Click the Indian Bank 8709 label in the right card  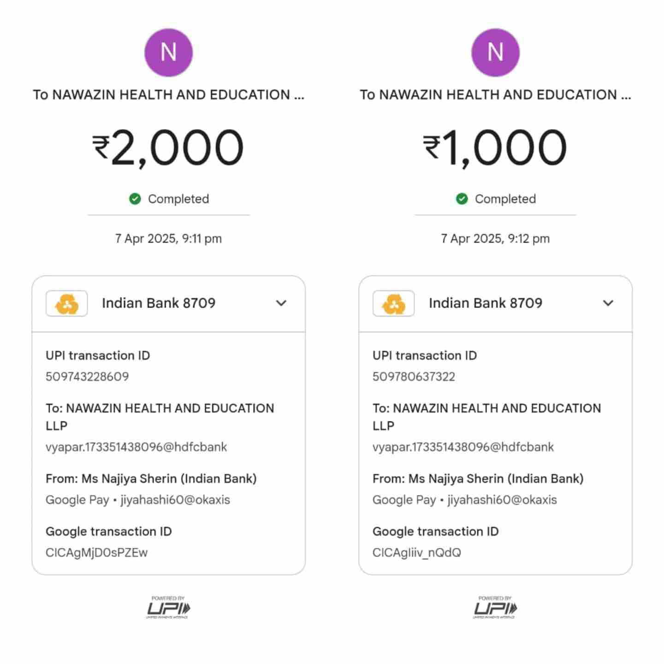(x=486, y=303)
